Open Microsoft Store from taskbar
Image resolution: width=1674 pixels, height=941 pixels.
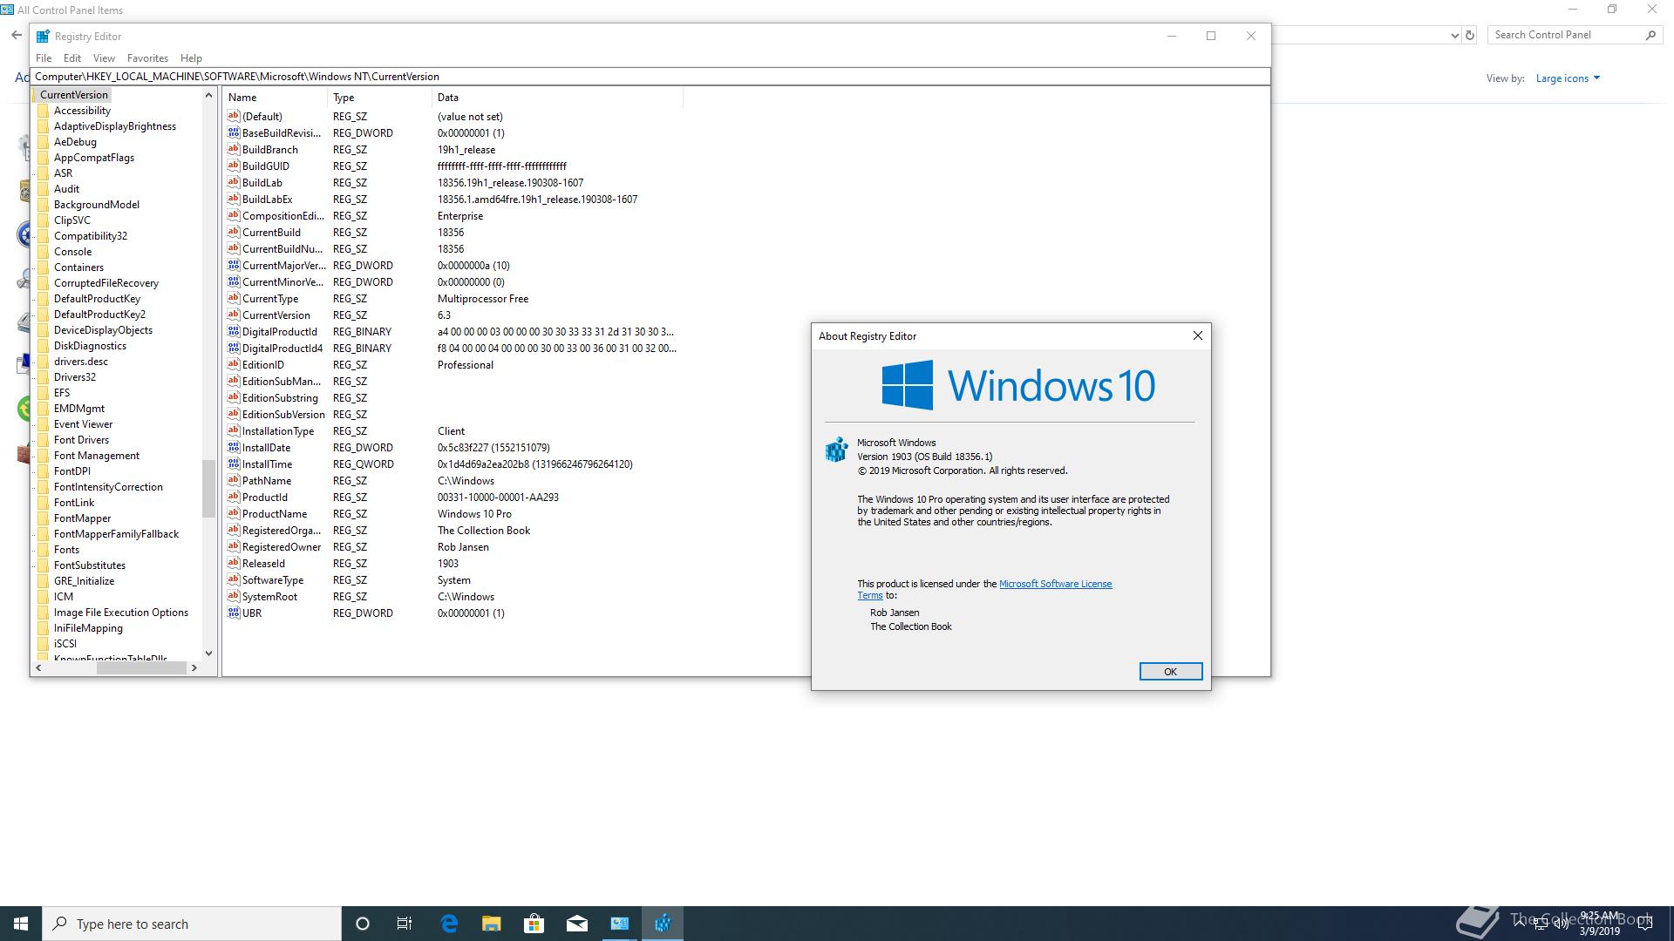(x=534, y=924)
